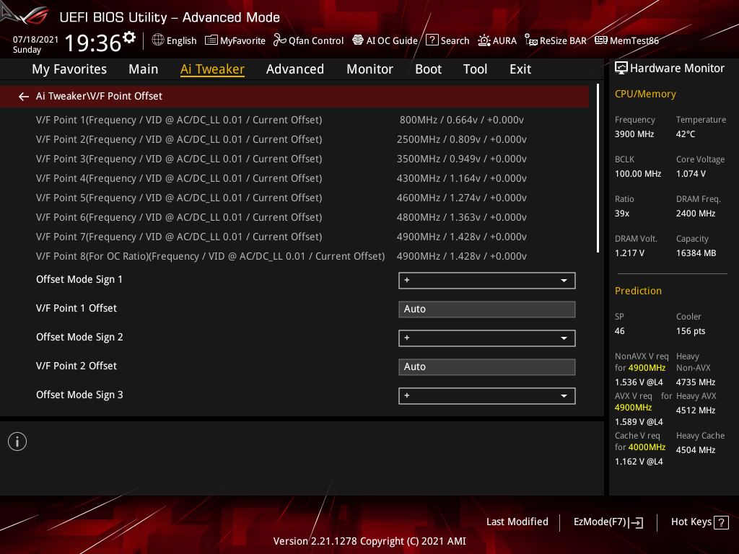Open the Search tool
Viewport: 739px width, 554px height.
coord(447,40)
